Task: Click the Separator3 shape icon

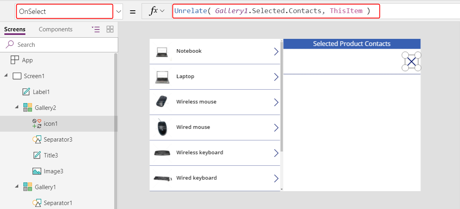Action: click(36, 140)
